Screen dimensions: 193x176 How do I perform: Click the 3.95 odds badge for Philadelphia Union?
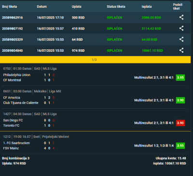click(x=180, y=77)
